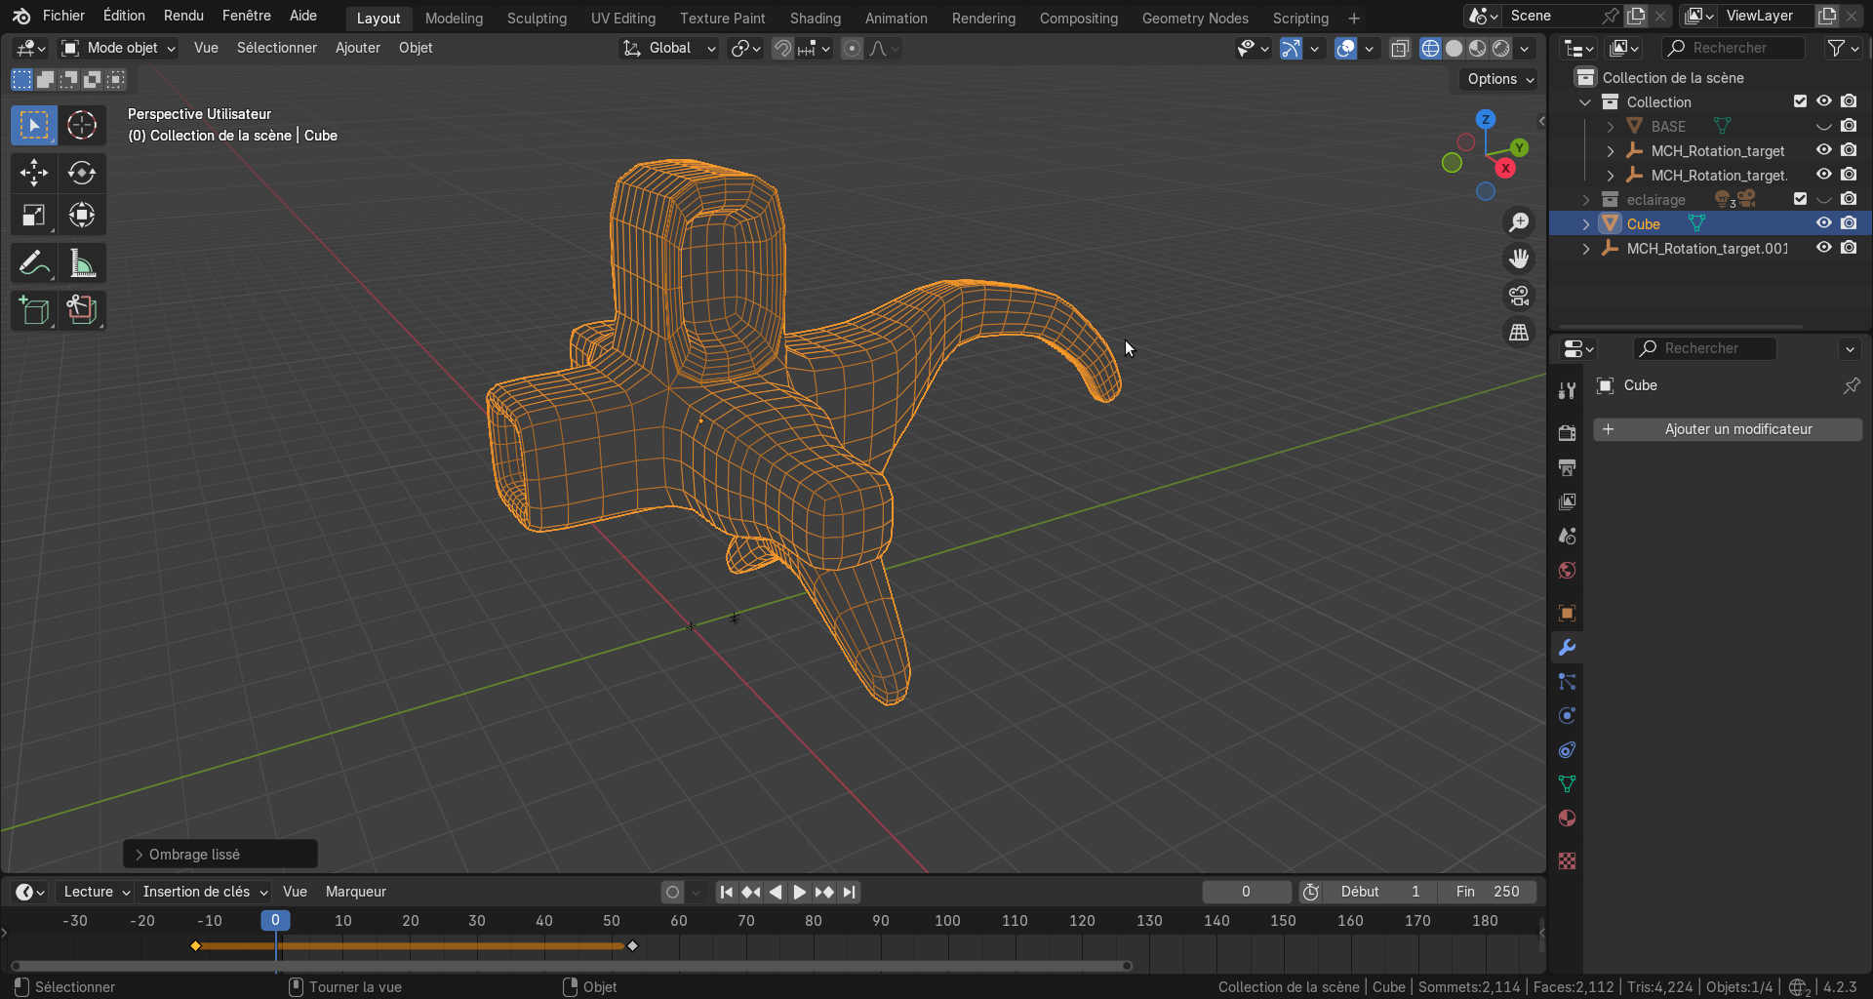Toggle camera view in viewport
Viewport: 1873px width, 999px height.
(1519, 296)
